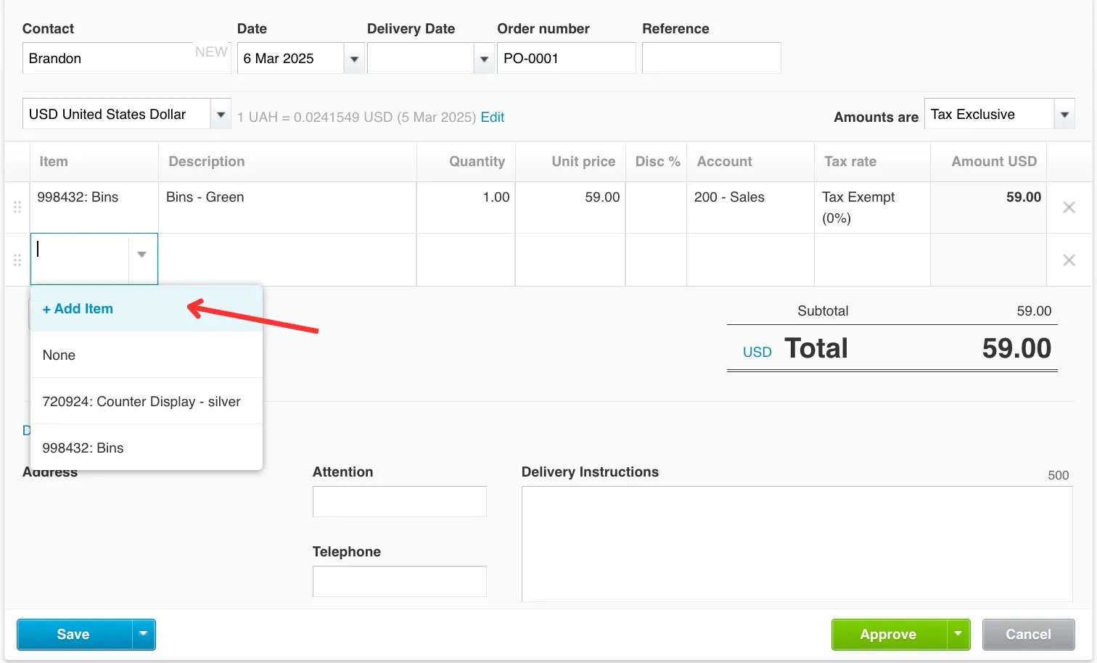The height and width of the screenshot is (663, 1097).
Task: Cancel the purchase order
Action: pos(1028,634)
